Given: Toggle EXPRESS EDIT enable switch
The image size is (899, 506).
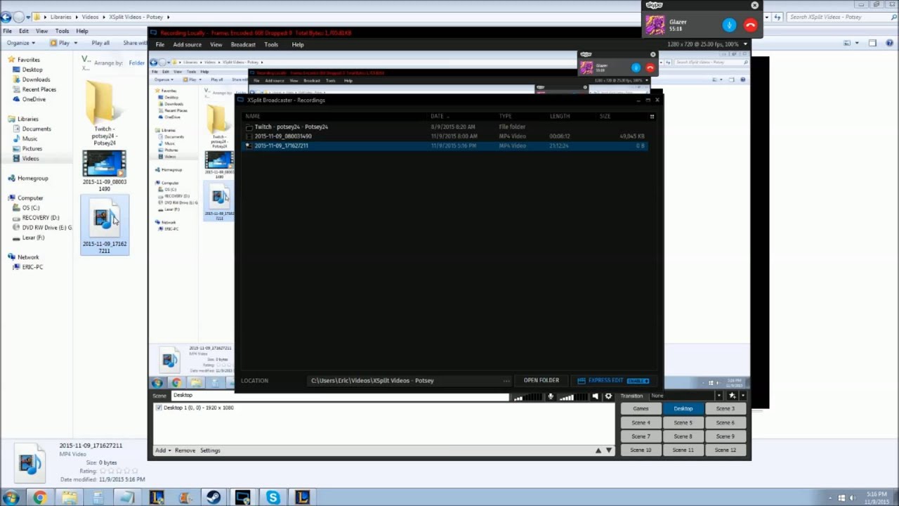Looking at the screenshot, I should coord(638,380).
